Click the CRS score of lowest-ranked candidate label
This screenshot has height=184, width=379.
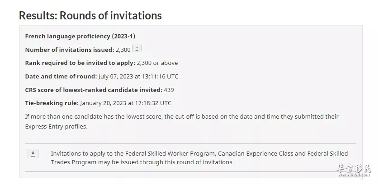94,90
